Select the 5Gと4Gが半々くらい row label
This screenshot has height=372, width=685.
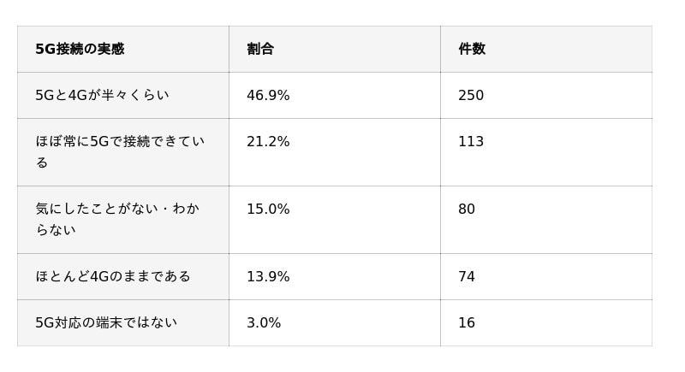pos(102,95)
